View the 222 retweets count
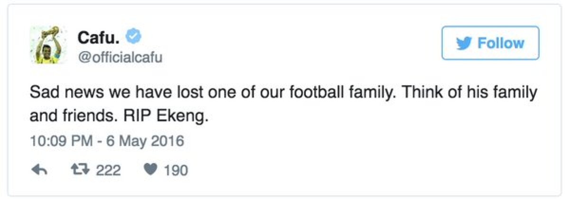 pyautogui.click(x=108, y=170)
